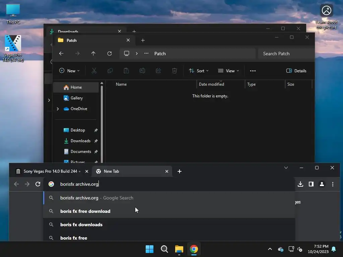Viewport: 343px width, 257px height.
Task: Open Chrome downloads icon
Action: click(300, 184)
